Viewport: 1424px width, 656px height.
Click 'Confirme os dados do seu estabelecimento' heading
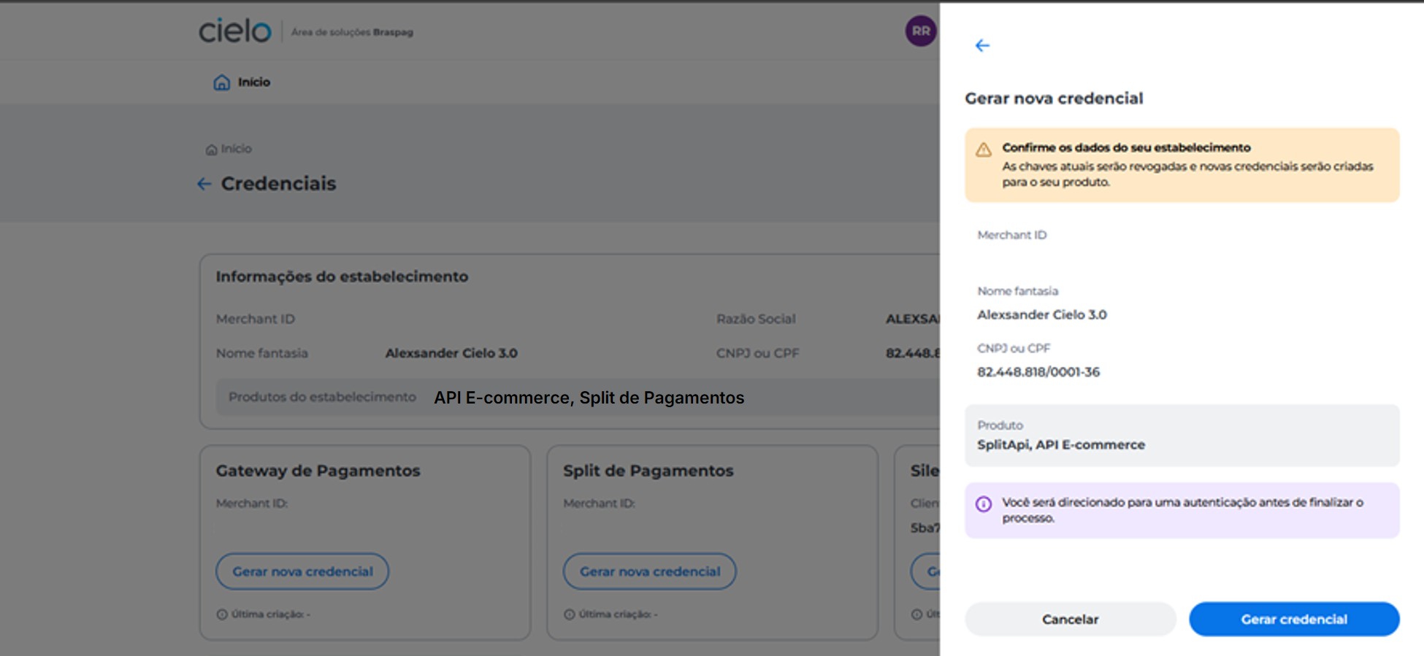1126,147
